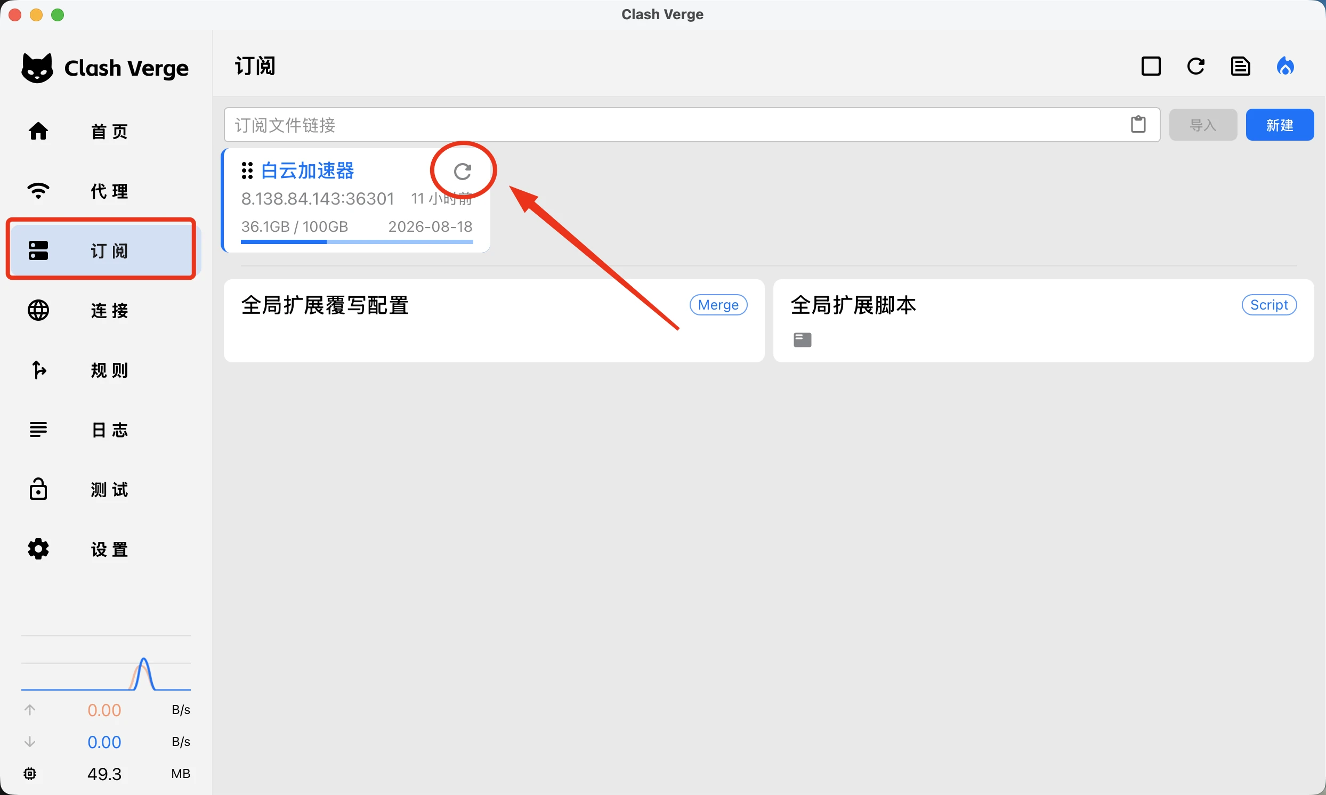Screen dimensions: 1326x795
Task: Click the 2026-08-18 expiry date
Action: (430, 226)
